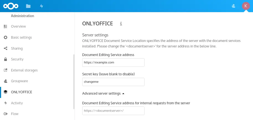
Task: Click the Sharing icon in sidebar
Action: point(6,48)
